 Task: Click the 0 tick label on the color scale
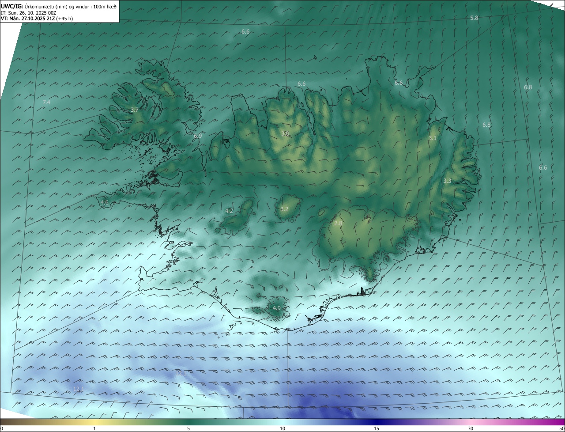[2, 428]
